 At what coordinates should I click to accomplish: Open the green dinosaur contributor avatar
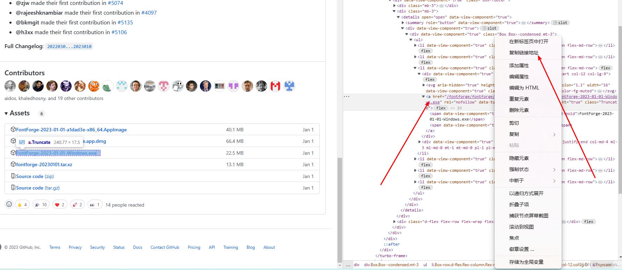click(108, 86)
